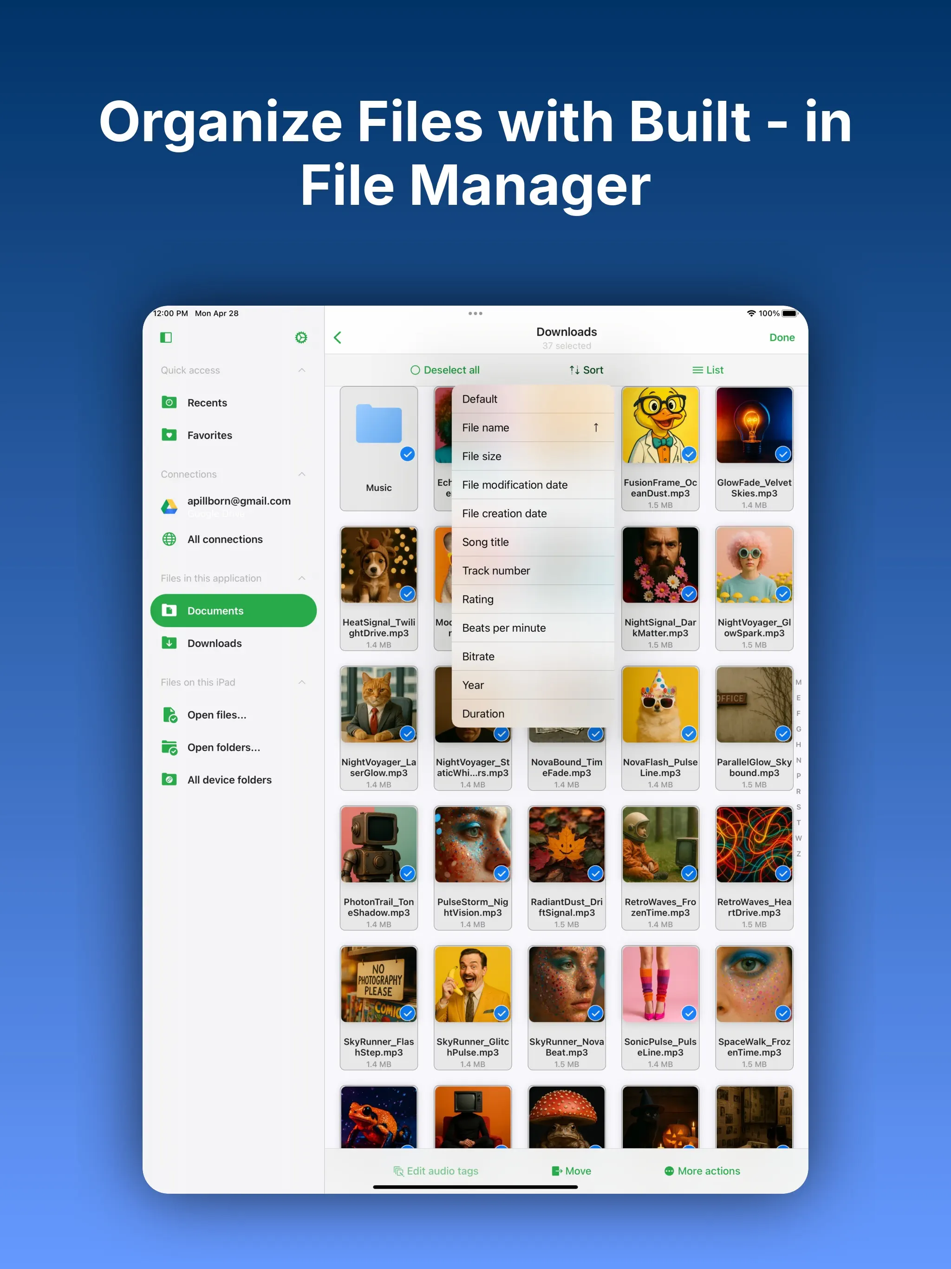Toggle the sidebar panel icon

click(166, 337)
